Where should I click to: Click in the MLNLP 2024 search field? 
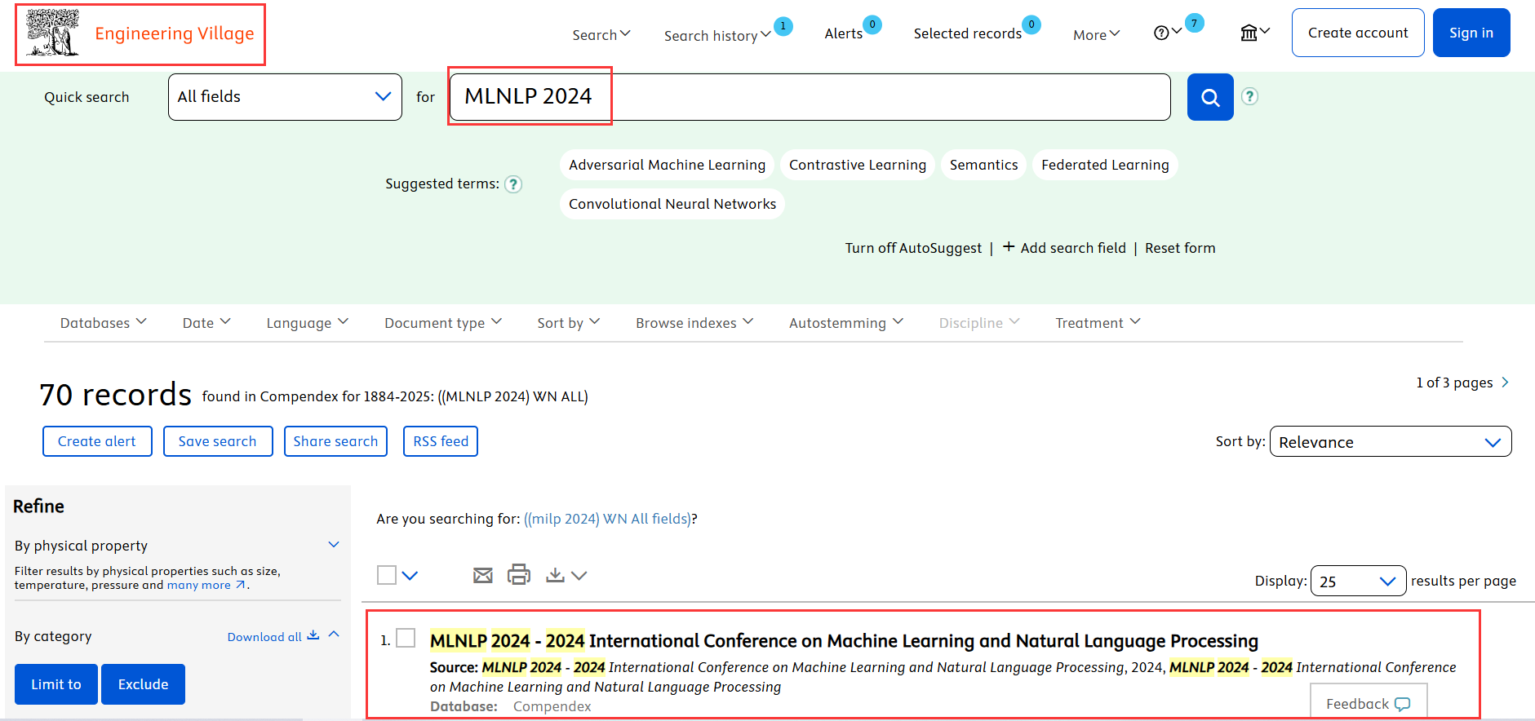[808, 97]
